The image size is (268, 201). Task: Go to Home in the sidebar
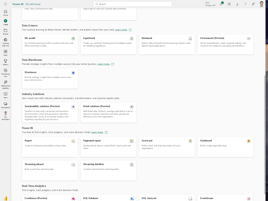point(5,13)
